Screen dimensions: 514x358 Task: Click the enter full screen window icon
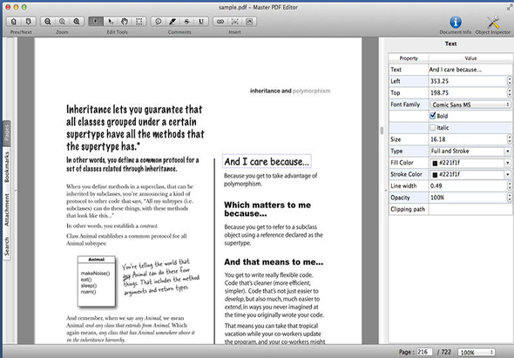pos(510,7)
